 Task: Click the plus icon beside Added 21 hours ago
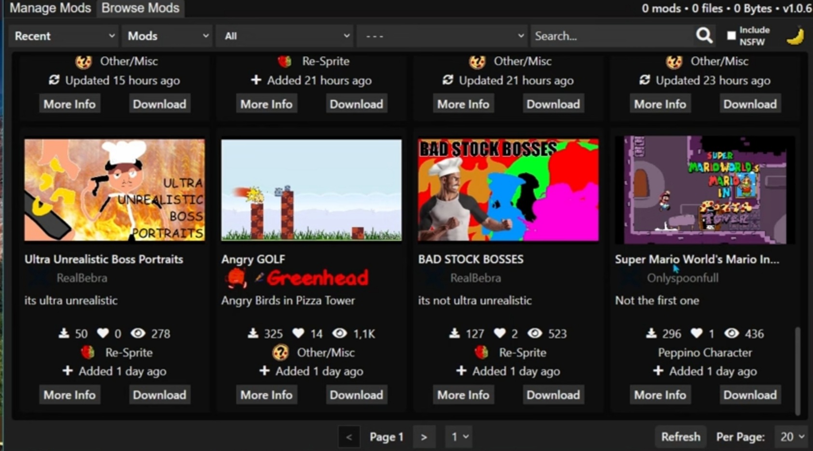(256, 80)
